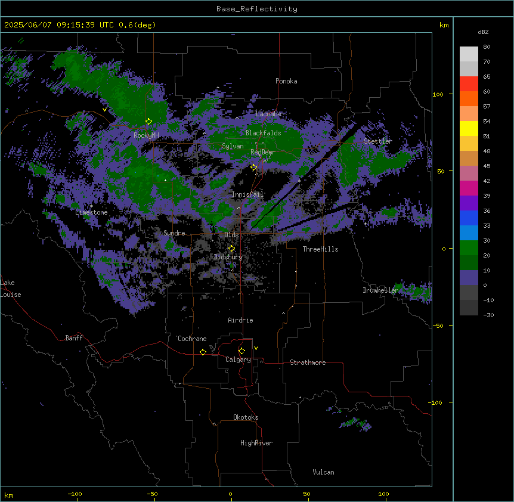
Task: Pick the red 60–65 dBZ legend swatch
Action: pyautogui.click(x=469, y=84)
